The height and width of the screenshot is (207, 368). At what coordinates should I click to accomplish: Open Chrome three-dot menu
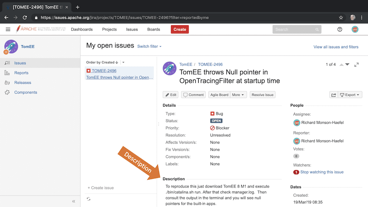(x=362, y=18)
